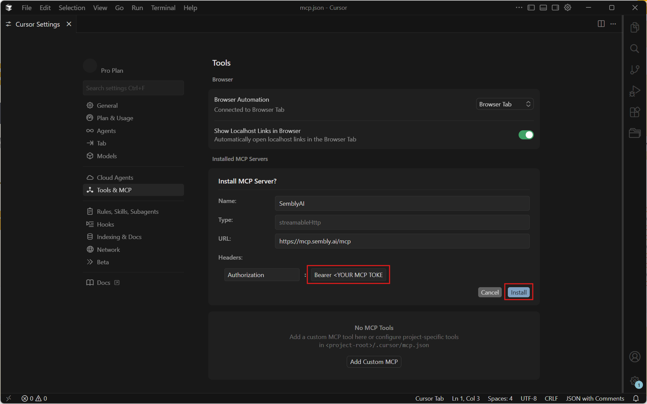Toggle the bottom panel layout icon
The image size is (647, 404).
pos(543,8)
